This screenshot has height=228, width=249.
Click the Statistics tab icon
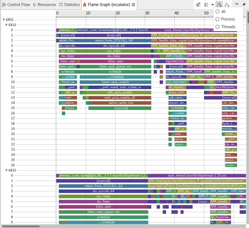tap(61, 4)
